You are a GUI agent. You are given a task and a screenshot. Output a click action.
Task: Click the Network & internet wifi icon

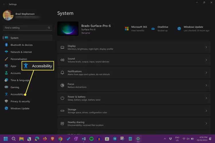pos(6,52)
